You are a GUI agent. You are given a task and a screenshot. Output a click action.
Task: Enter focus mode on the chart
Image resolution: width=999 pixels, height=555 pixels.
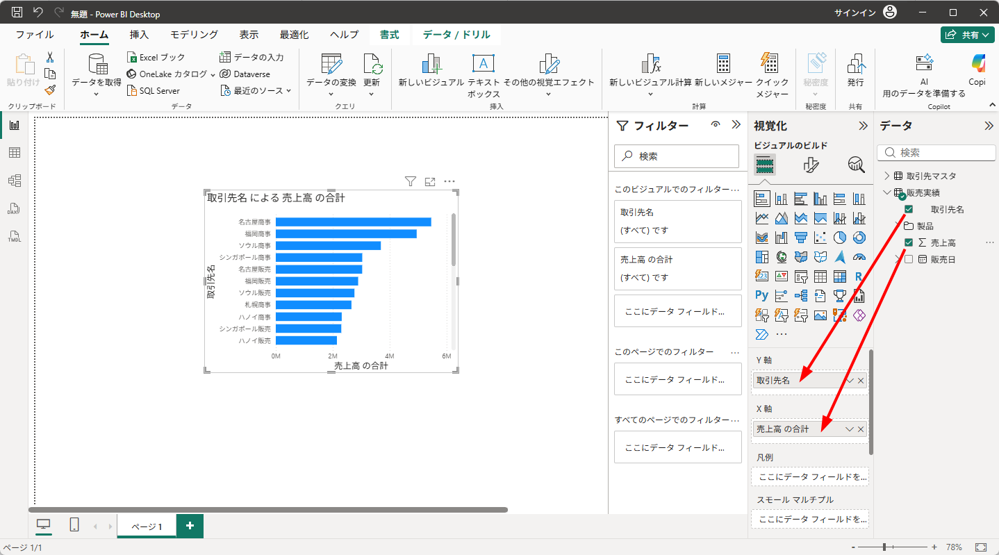(430, 181)
